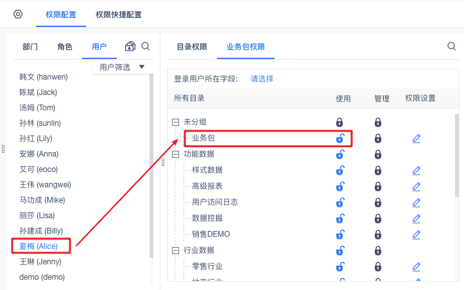Collapse the 未分组 tree node

[175, 122]
